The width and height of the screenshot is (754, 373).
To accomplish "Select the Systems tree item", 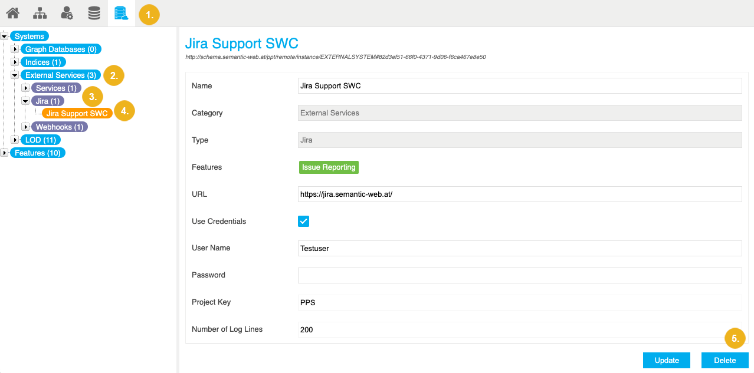I will (29, 37).
